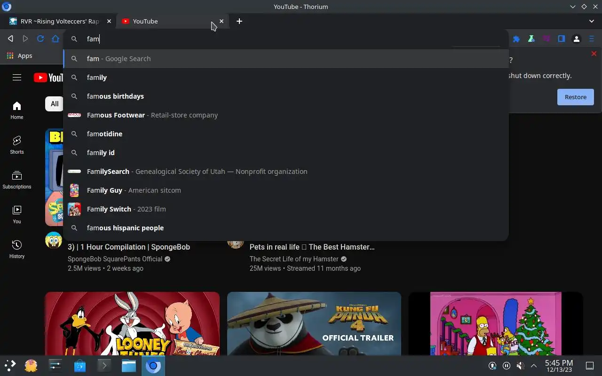
Task: Open the Extensions puzzle-piece icon
Action: click(516, 39)
